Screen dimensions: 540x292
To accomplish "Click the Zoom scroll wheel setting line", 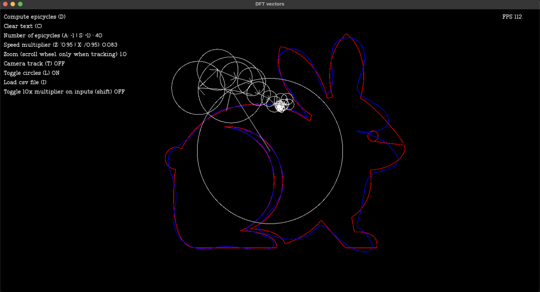I will [x=65, y=54].
